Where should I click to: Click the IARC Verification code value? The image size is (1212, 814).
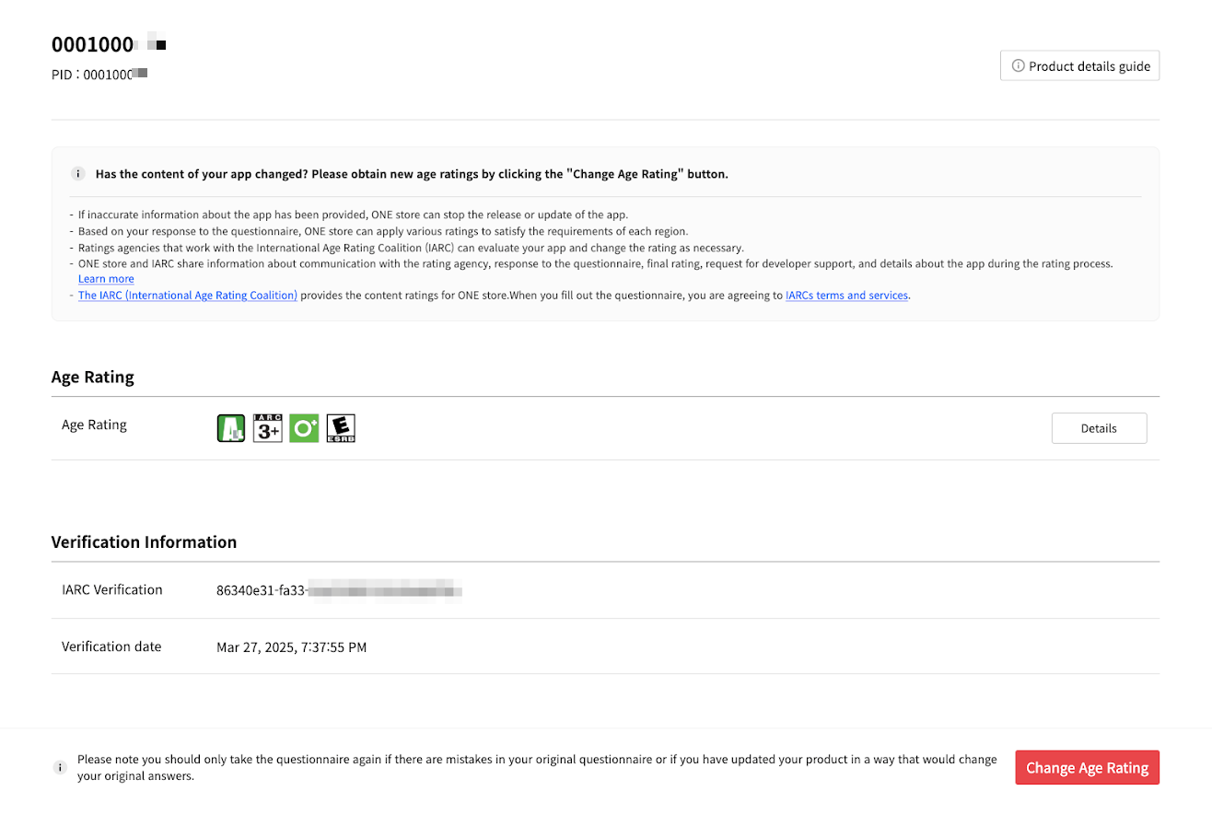(338, 590)
